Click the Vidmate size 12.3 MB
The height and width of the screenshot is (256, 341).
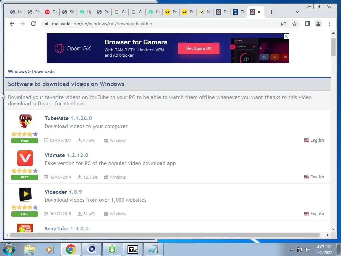88,177
